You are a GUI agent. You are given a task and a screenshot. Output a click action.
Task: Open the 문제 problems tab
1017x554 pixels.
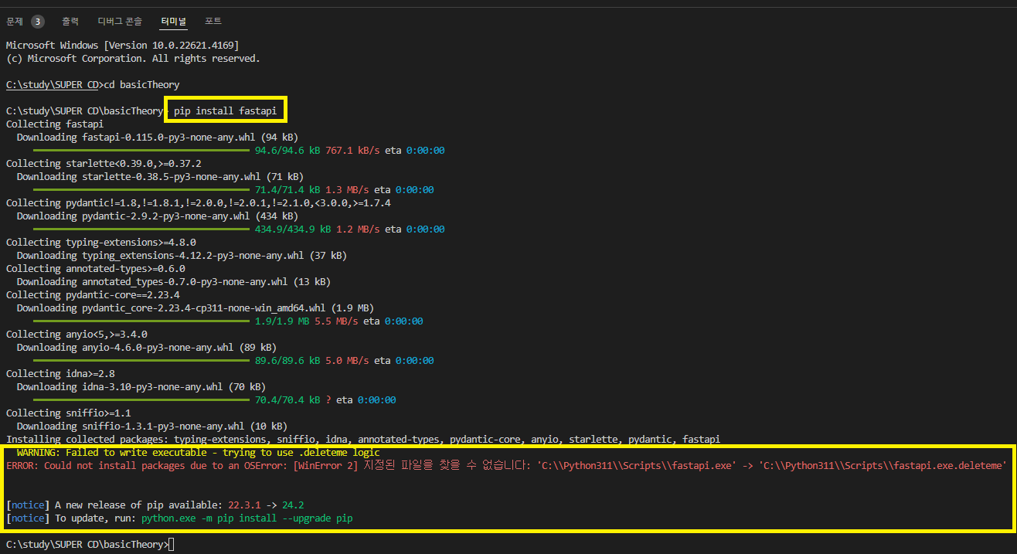pos(15,21)
